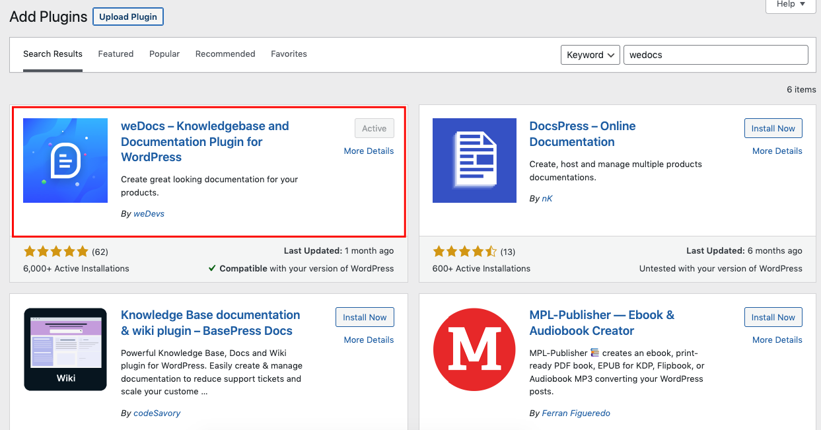Click the DocsPress description about products documentations
The width and height of the screenshot is (821, 430).
tap(616, 170)
